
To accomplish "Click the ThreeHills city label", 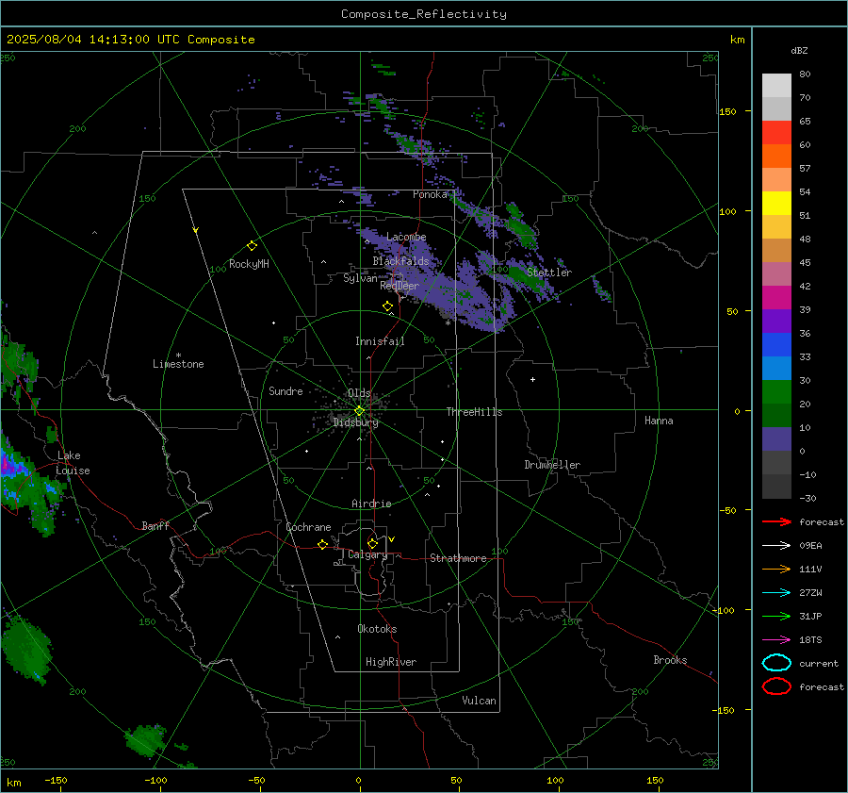I will coord(474,412).
